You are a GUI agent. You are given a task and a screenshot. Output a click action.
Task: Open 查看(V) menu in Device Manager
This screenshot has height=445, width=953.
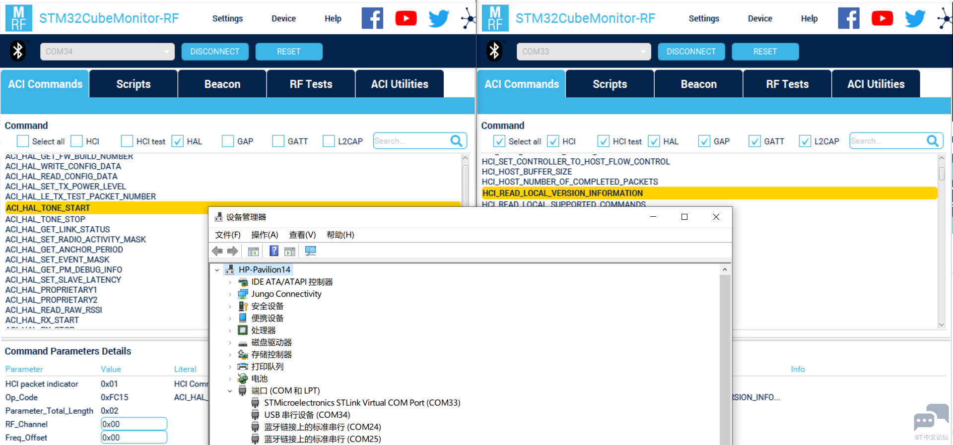(x=302, y=235)
